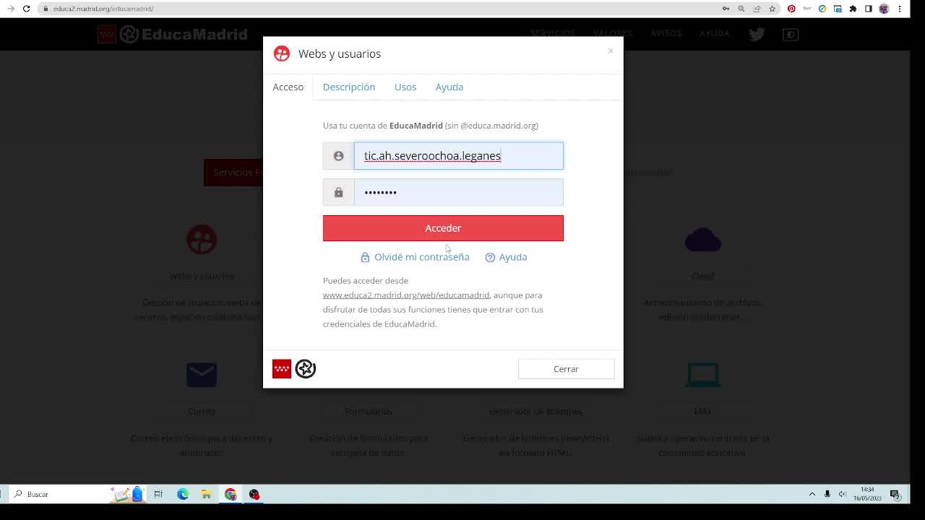Click the password input field
Screen dimensions: 925x520
click(x=459, y=192)
